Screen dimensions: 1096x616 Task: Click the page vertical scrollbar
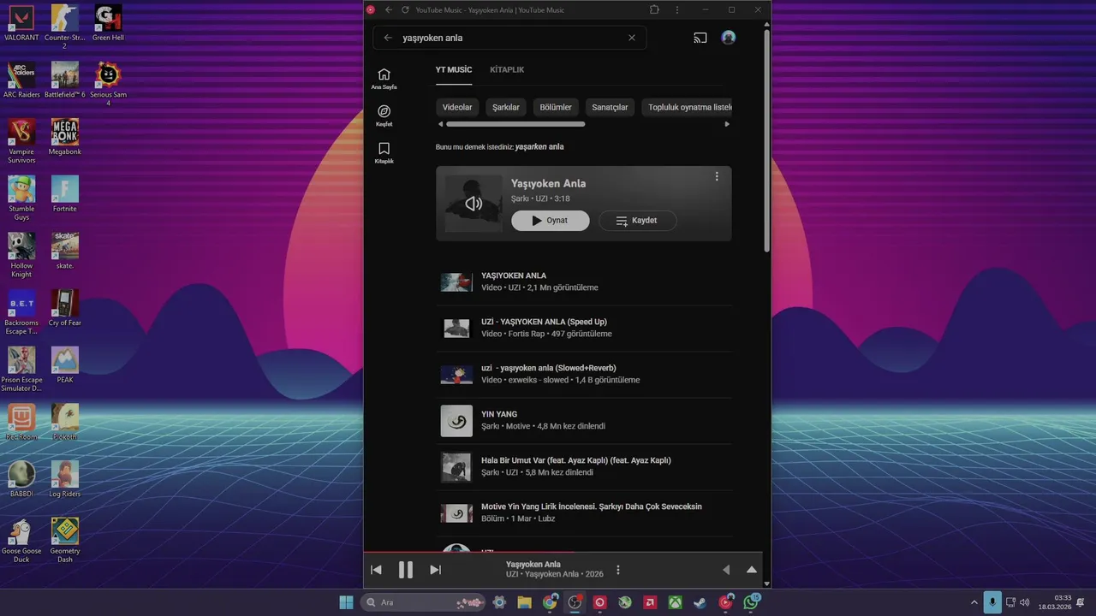(x=766, y=141)
